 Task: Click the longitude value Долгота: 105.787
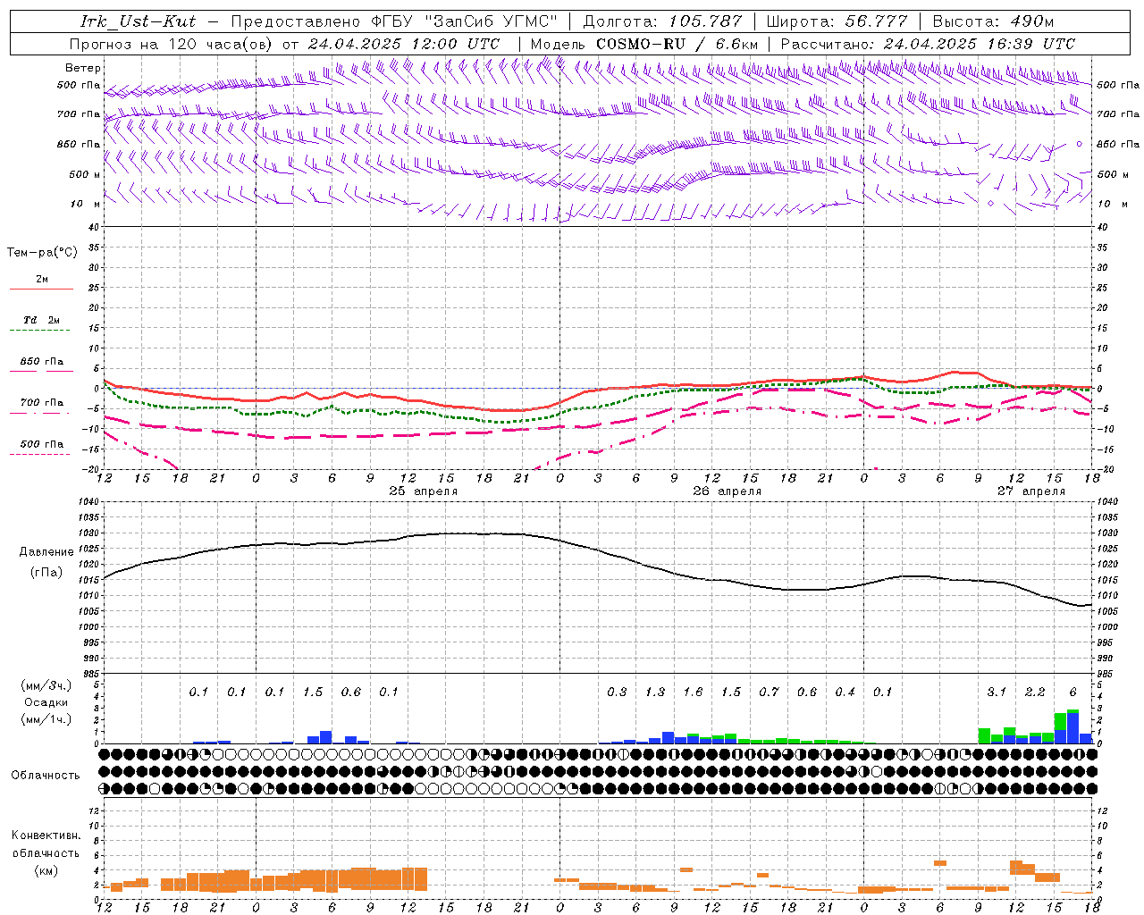tap(662, 21)
